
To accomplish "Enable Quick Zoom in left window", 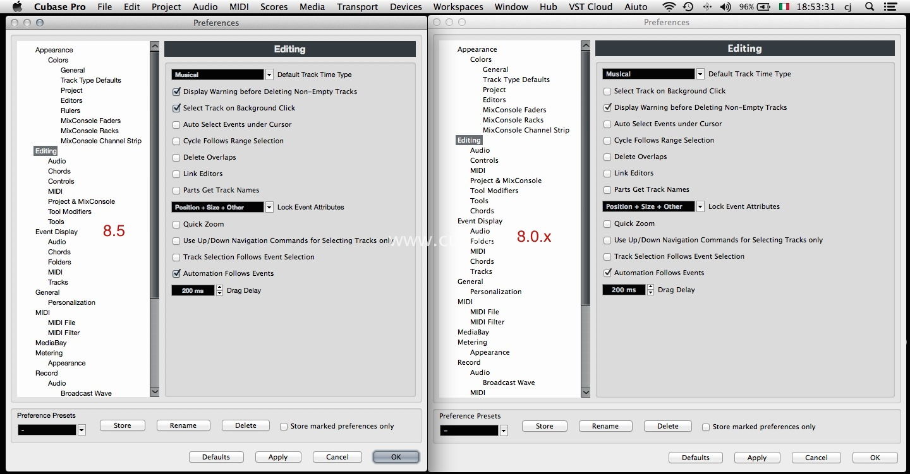I will click(x=177, y=224).
